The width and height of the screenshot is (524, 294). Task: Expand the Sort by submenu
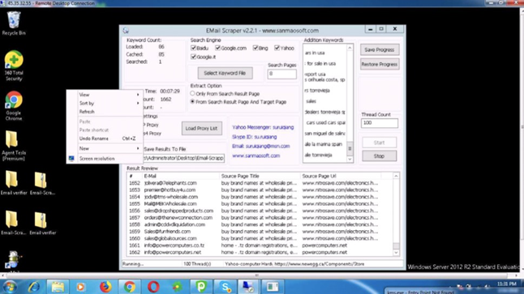click(109, 104)
